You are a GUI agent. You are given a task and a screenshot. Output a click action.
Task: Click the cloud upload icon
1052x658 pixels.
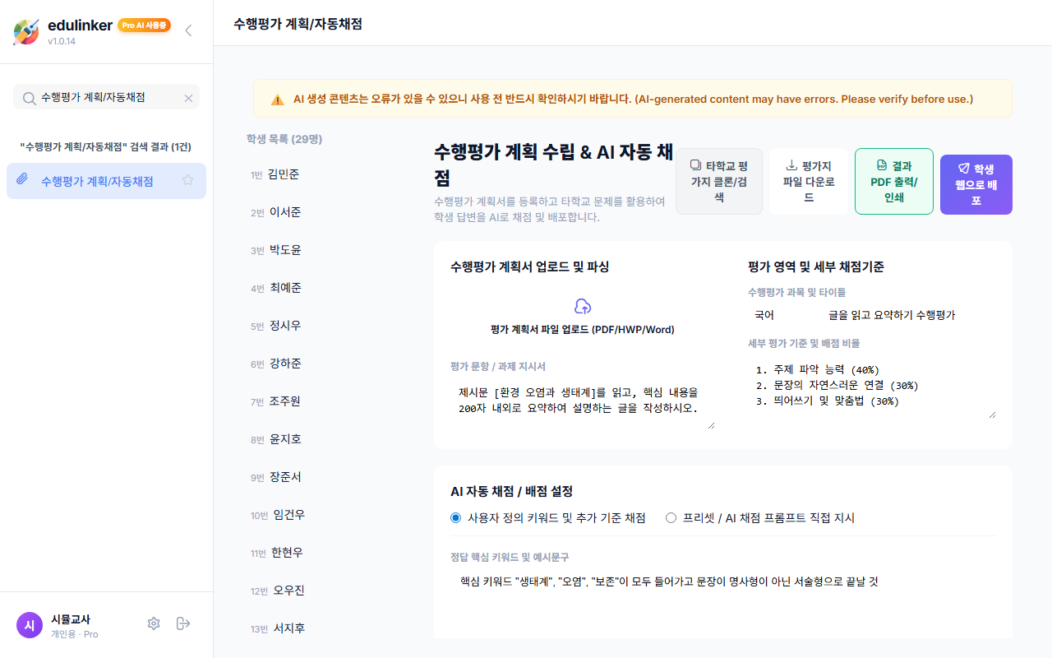(x=583, y=307)
